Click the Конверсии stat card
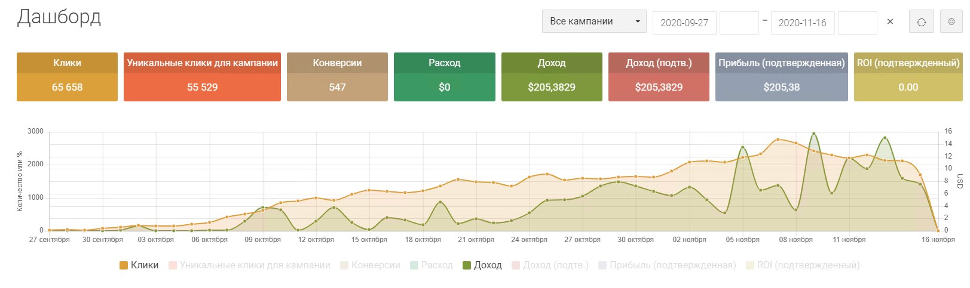The height and width of the screenshot is (288, 970). (337, 77)
